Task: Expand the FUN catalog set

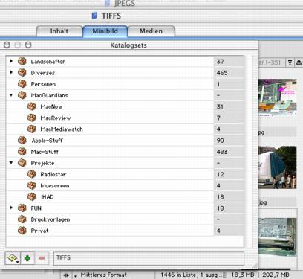Action: [x=11, y=208]
